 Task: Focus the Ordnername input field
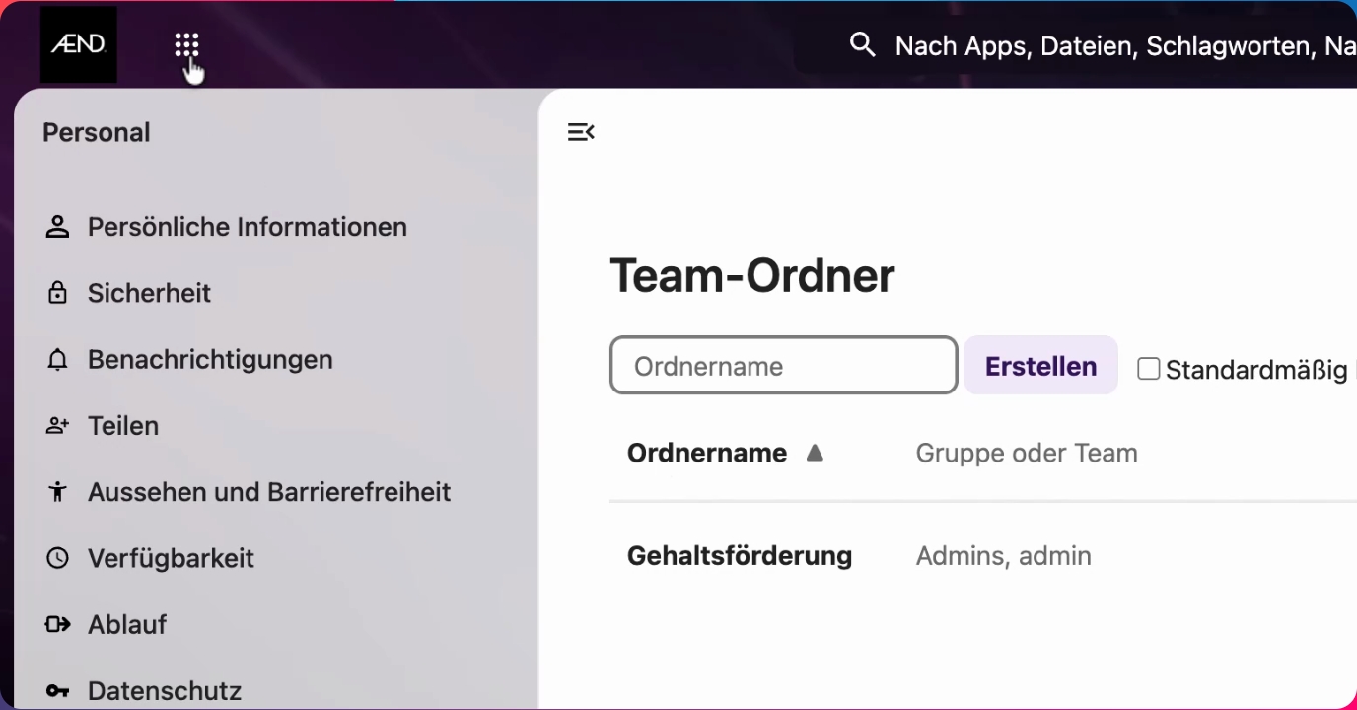[x=784, y=366]
